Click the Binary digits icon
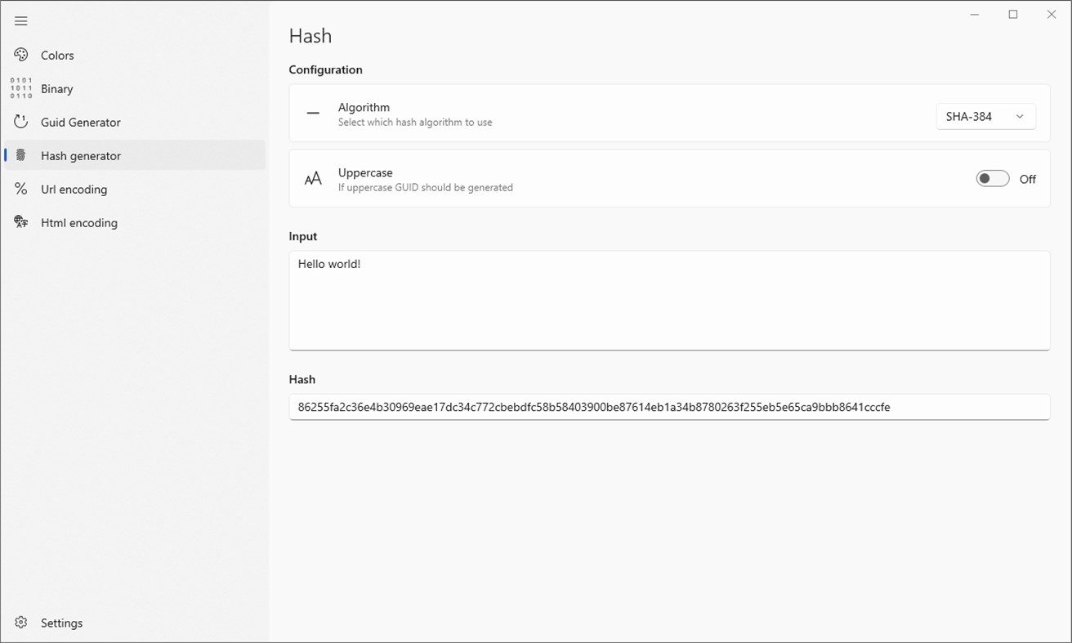This screenshot has width=1072, height=643. 21,88
